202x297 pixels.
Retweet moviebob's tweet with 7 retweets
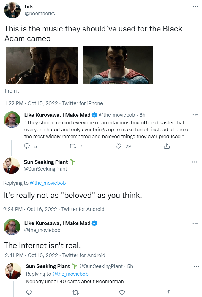point(73,146)
